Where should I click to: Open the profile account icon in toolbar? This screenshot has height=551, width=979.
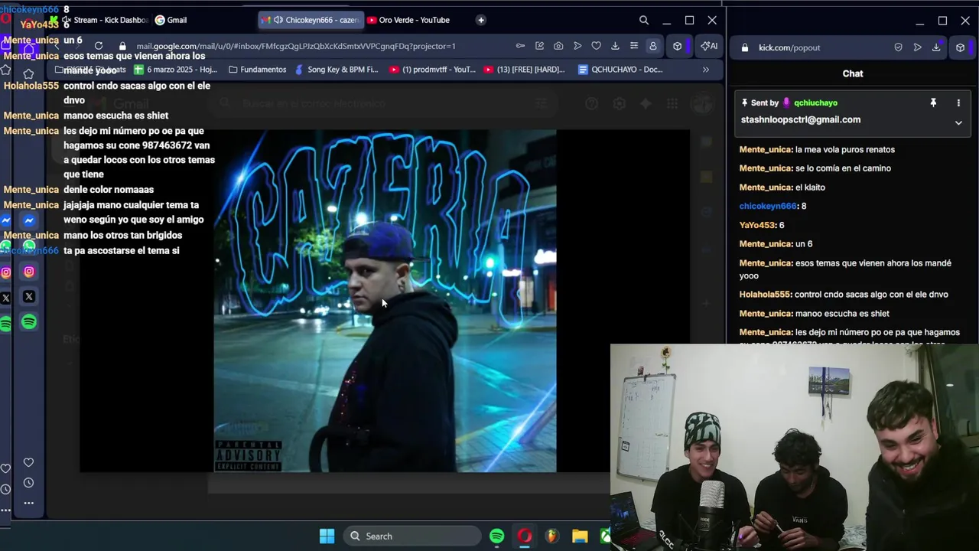pyautogui.click(x=652, y=46)
